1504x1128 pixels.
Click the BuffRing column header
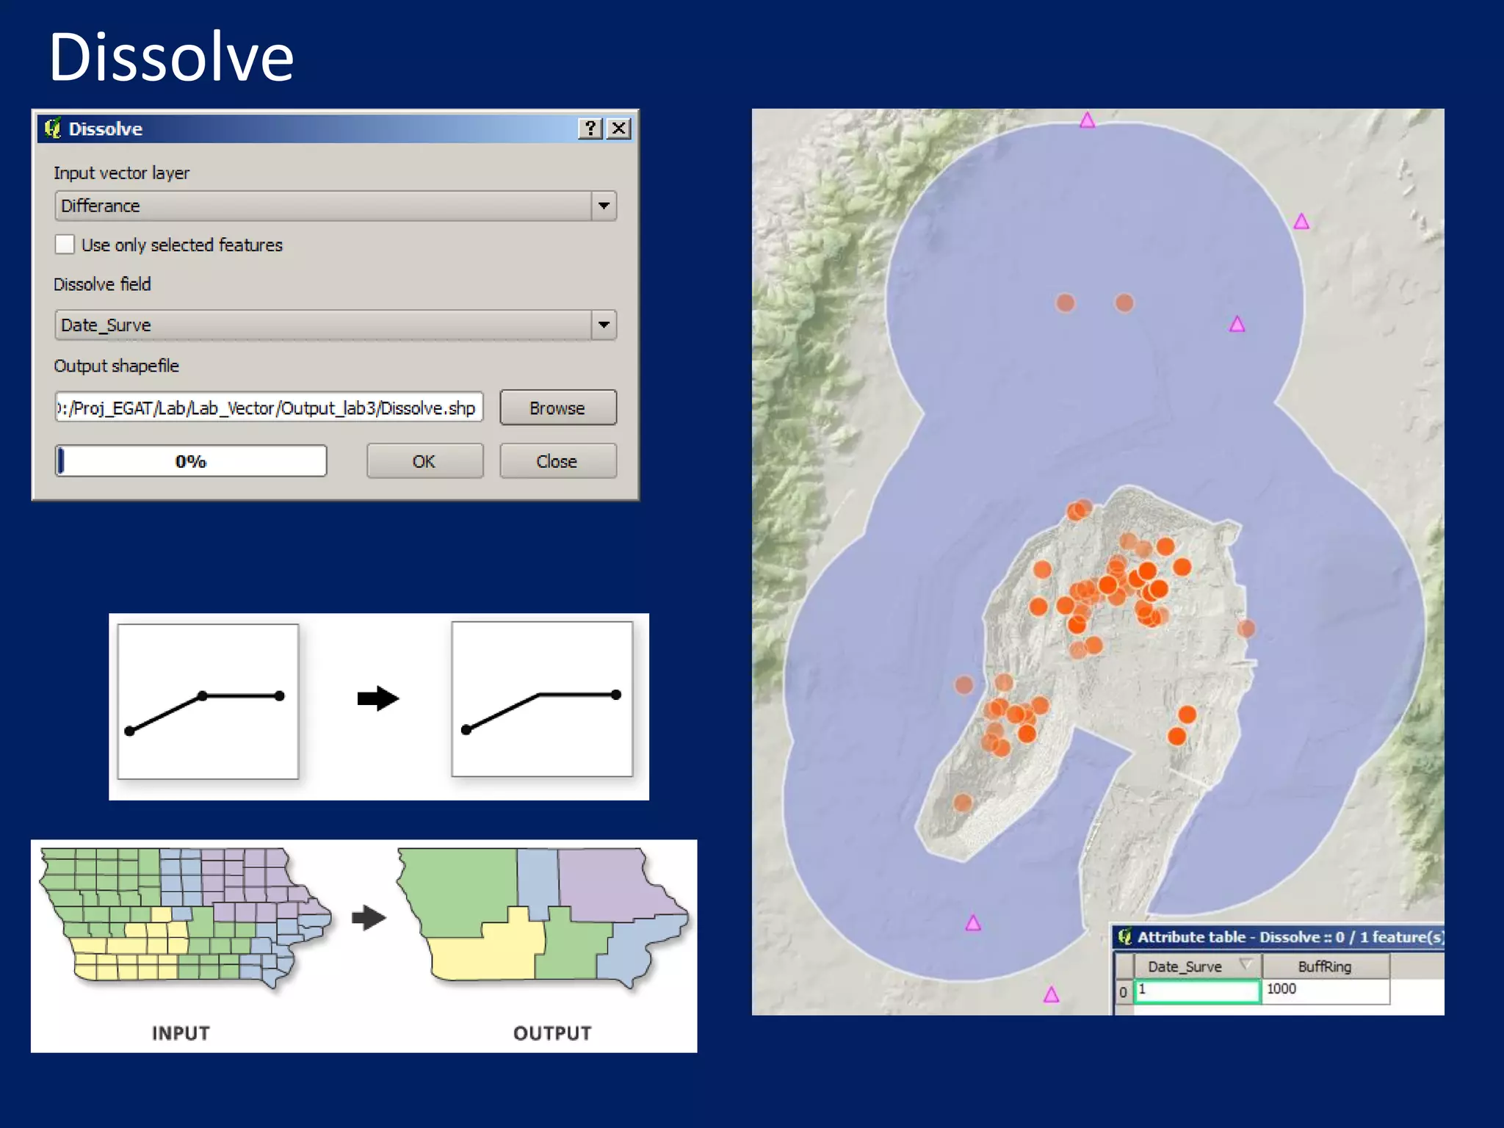point(1324,966)
